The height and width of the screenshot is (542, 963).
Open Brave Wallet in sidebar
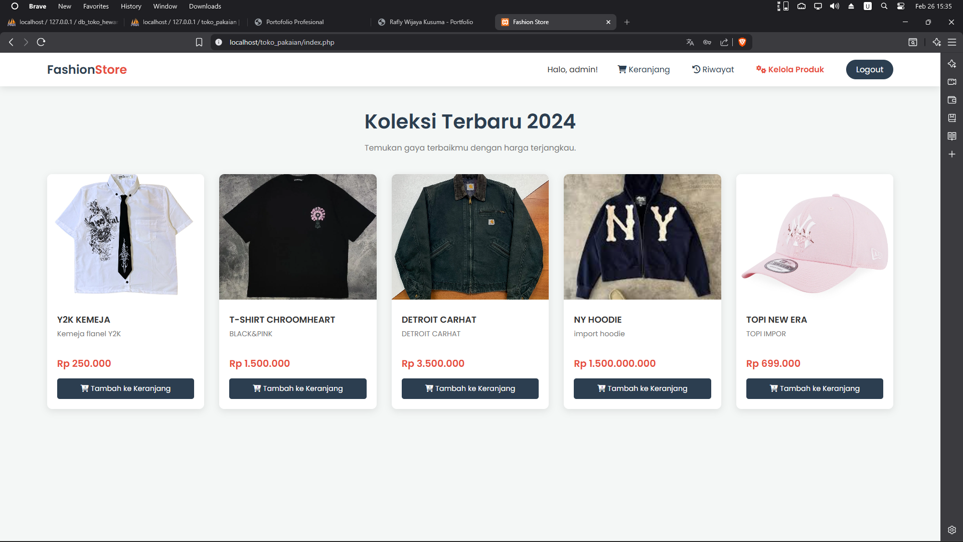tap(952, 100)
